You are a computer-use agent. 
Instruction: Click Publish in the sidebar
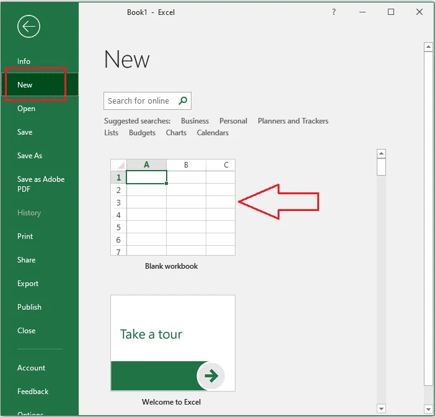coord(29,307)
